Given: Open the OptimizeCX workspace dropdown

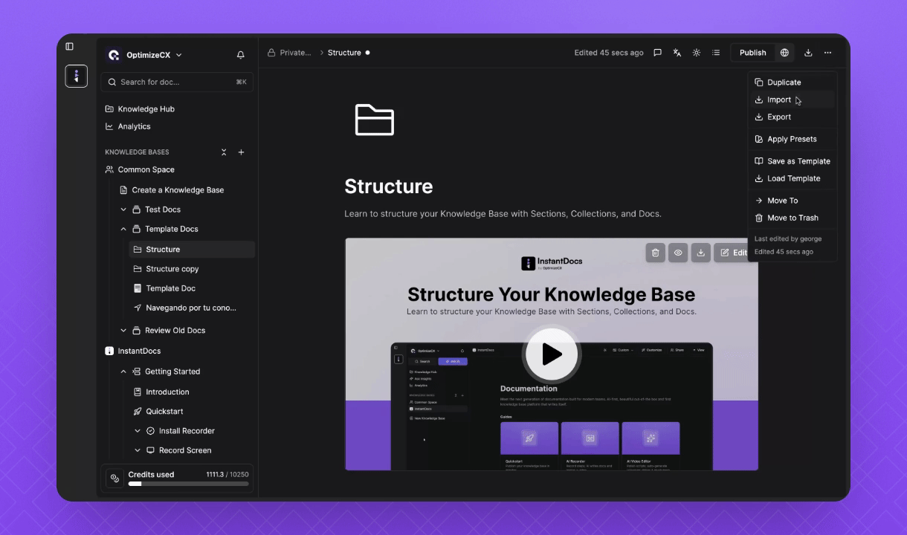Looking at the screenshot, I should [x=145, y=55].
